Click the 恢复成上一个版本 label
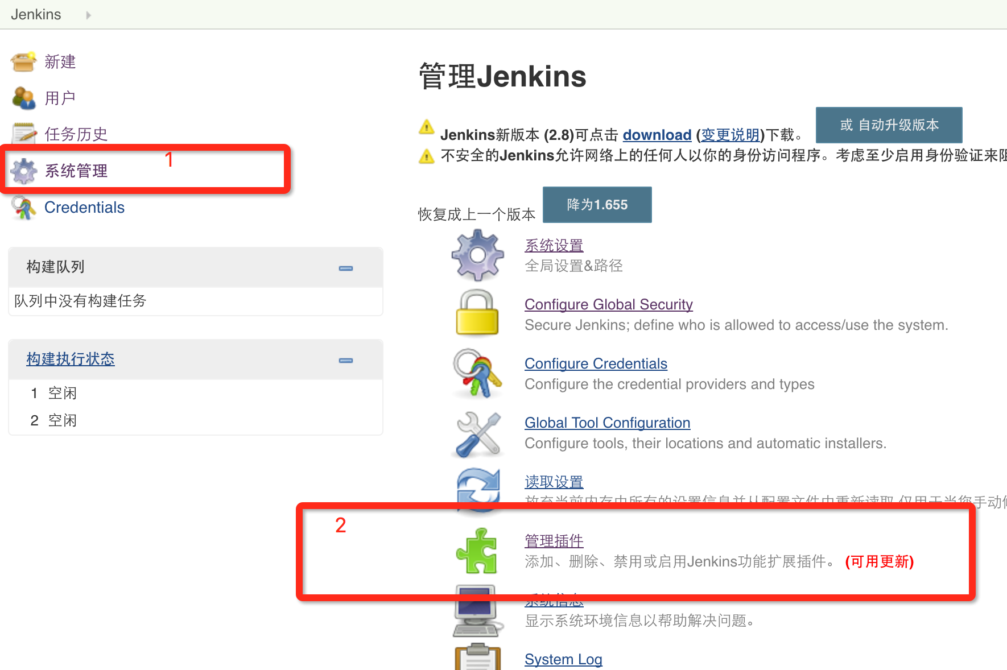The width and height of the screenshot is (1007, 670). (477, 214)
